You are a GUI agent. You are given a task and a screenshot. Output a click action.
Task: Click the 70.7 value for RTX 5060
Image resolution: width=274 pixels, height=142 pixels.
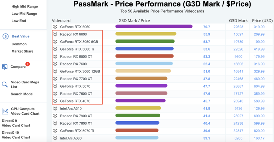207,27
